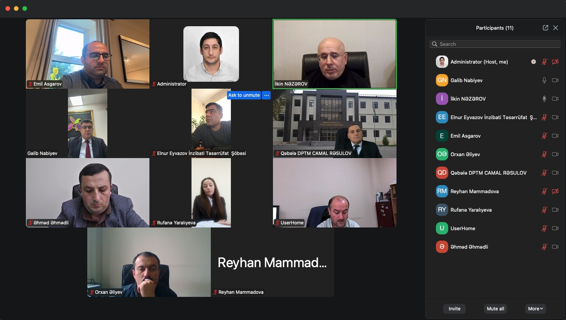Viewport: 566px width, 320px height.
Task: Click Reyhan Mammadova's disabled camera icon
Action: pos(555,191)
